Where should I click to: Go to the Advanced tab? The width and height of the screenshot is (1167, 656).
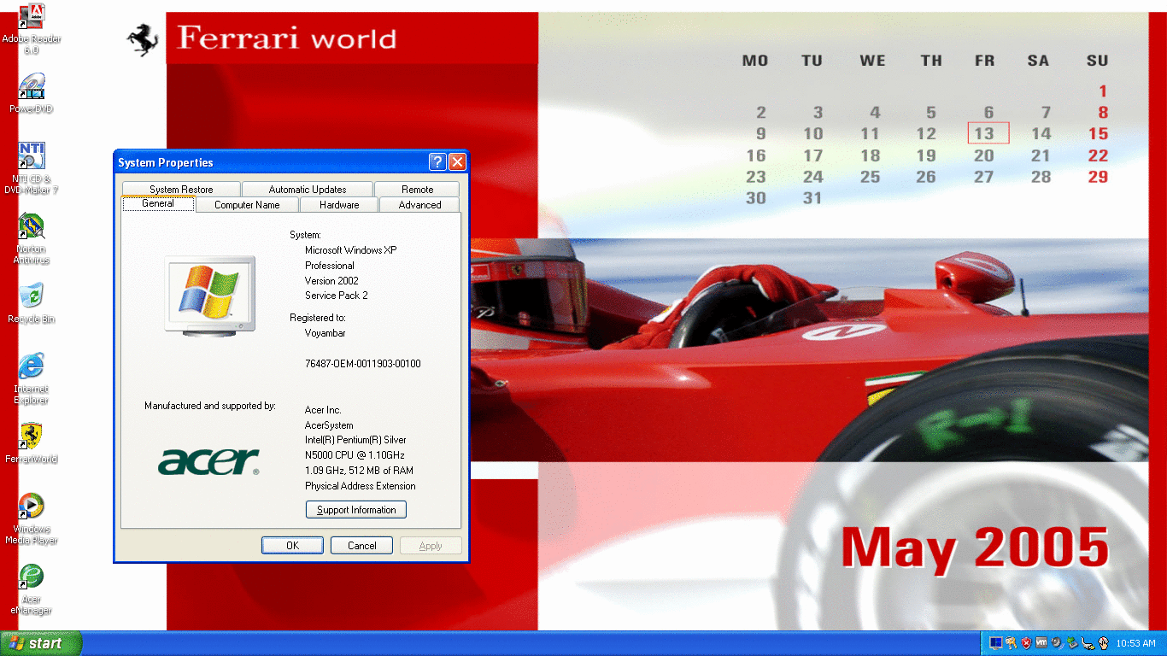click(x=419, y=205)
